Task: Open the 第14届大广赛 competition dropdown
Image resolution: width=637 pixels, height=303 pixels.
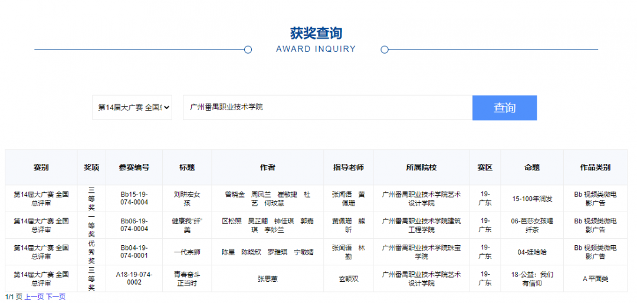Action: point(132,107)
